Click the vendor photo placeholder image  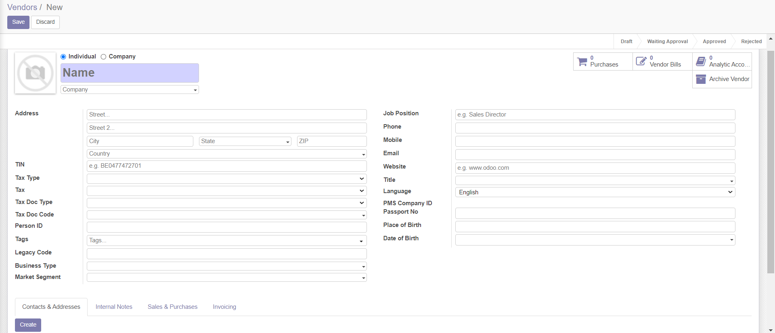pyautogui.click(x=36, y=73)
